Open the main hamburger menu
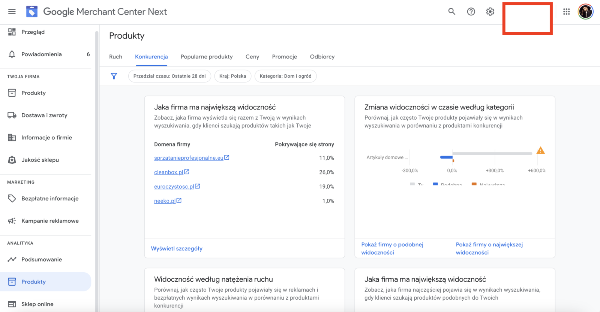The width and height of the screenshot is (600, 312). [x=12, y=12]
